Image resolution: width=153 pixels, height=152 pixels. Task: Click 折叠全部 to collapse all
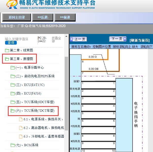[x=56, y=40]
